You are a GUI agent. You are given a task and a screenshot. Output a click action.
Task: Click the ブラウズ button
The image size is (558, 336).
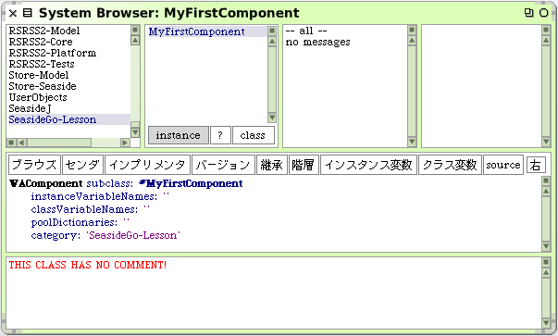pos(34,165)
